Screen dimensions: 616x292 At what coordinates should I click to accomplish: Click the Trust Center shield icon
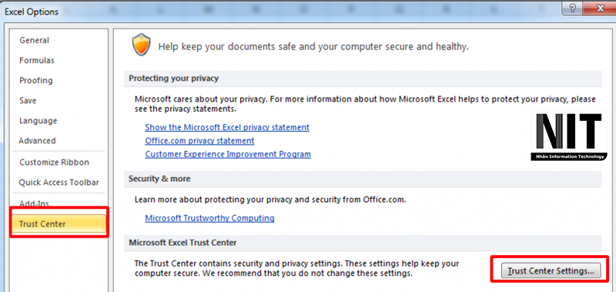[x=142, y=45]
